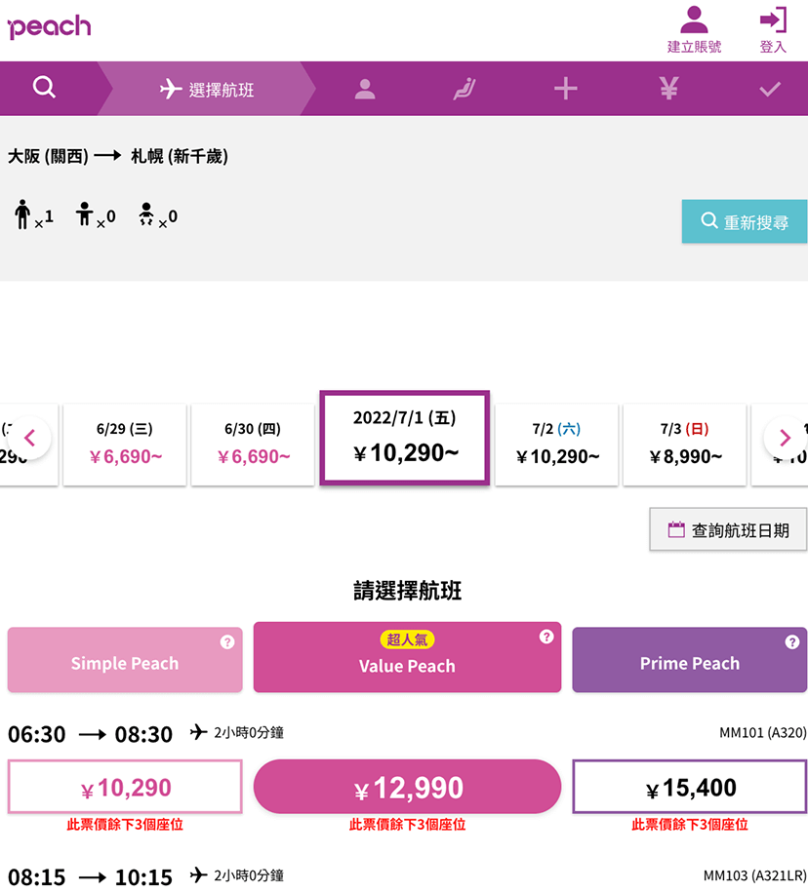Show later dates with right chevron
This screenshot has width=808, height=892.
(786, 438)
